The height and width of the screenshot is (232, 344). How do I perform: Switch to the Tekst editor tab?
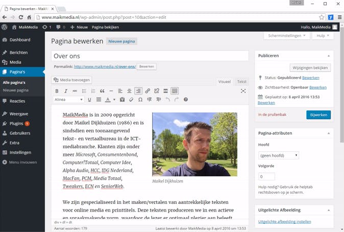click(x=241, y=82)
